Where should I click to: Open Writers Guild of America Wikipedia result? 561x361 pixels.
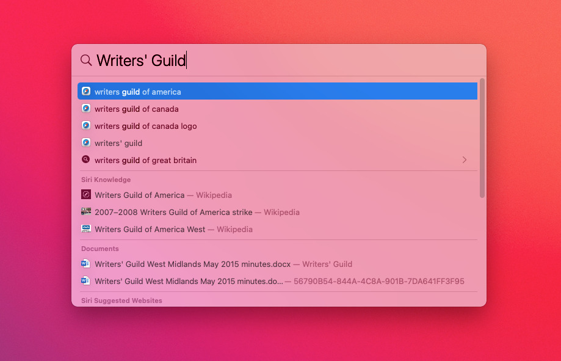point(277,195)
